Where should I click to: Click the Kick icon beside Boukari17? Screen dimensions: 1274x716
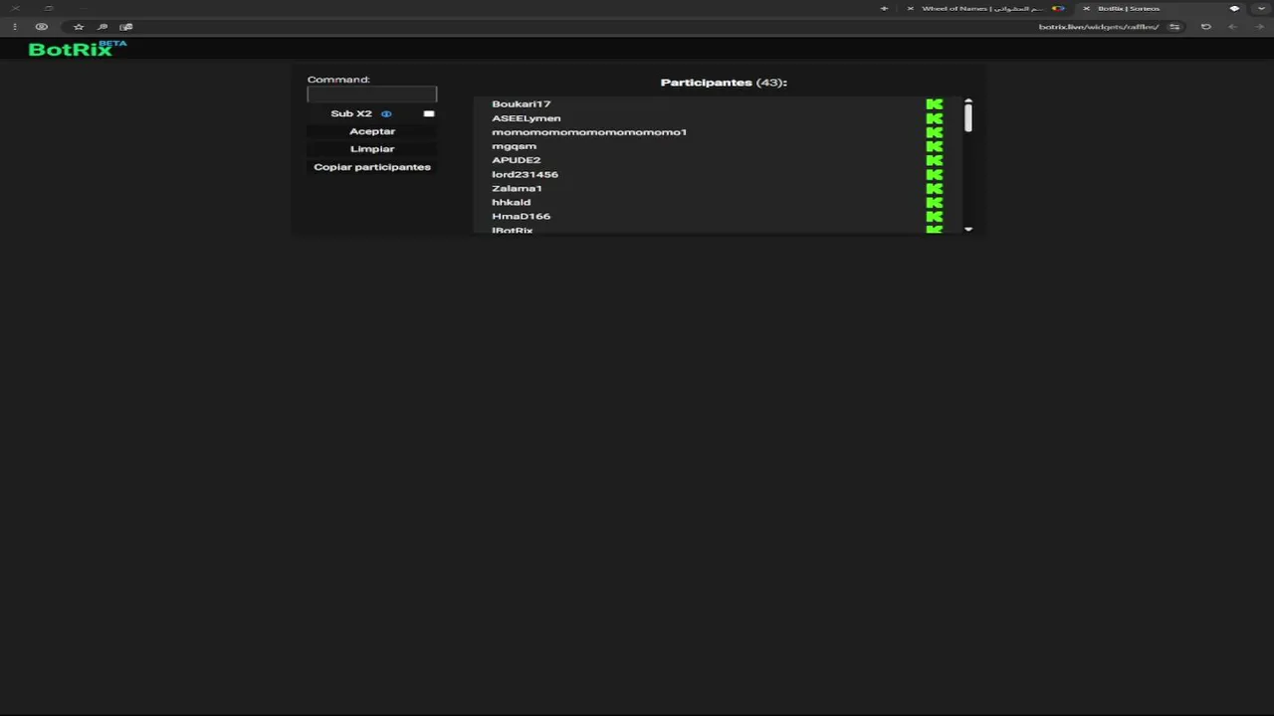[934, 104]
